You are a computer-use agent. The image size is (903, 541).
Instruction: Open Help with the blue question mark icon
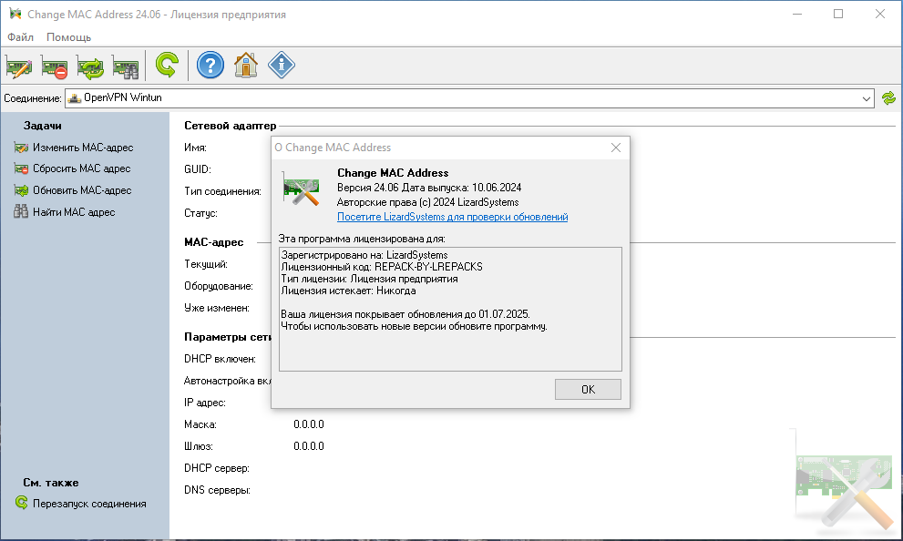(210, 65)
